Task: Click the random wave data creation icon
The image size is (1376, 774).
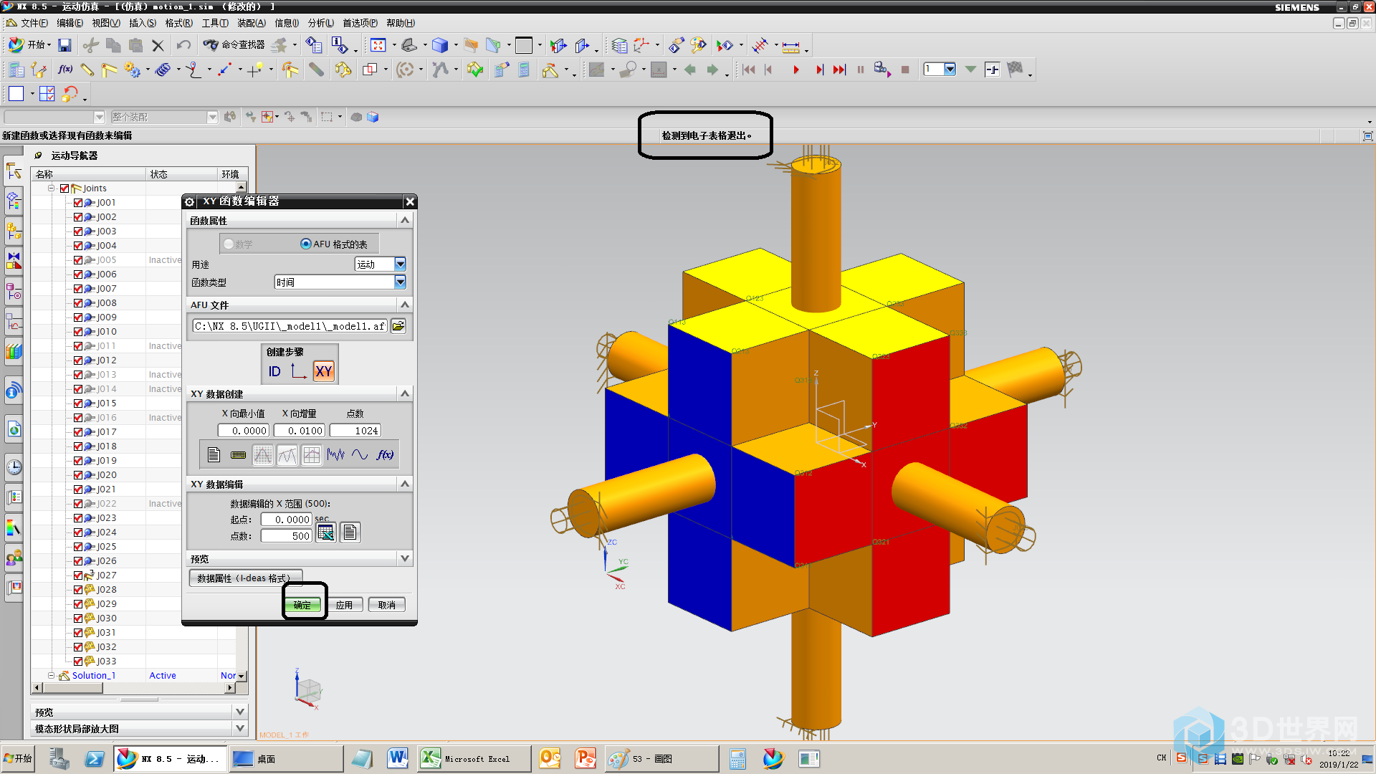Action: (x=336, y=454)
